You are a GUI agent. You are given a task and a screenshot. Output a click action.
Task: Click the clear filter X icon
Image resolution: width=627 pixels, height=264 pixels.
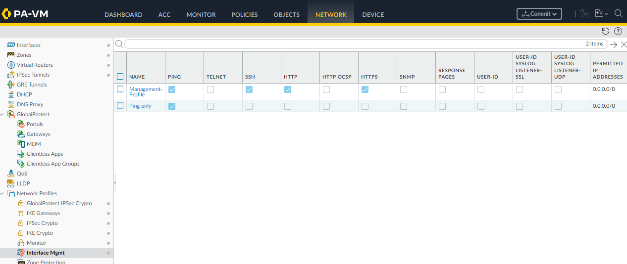(624, 44)
